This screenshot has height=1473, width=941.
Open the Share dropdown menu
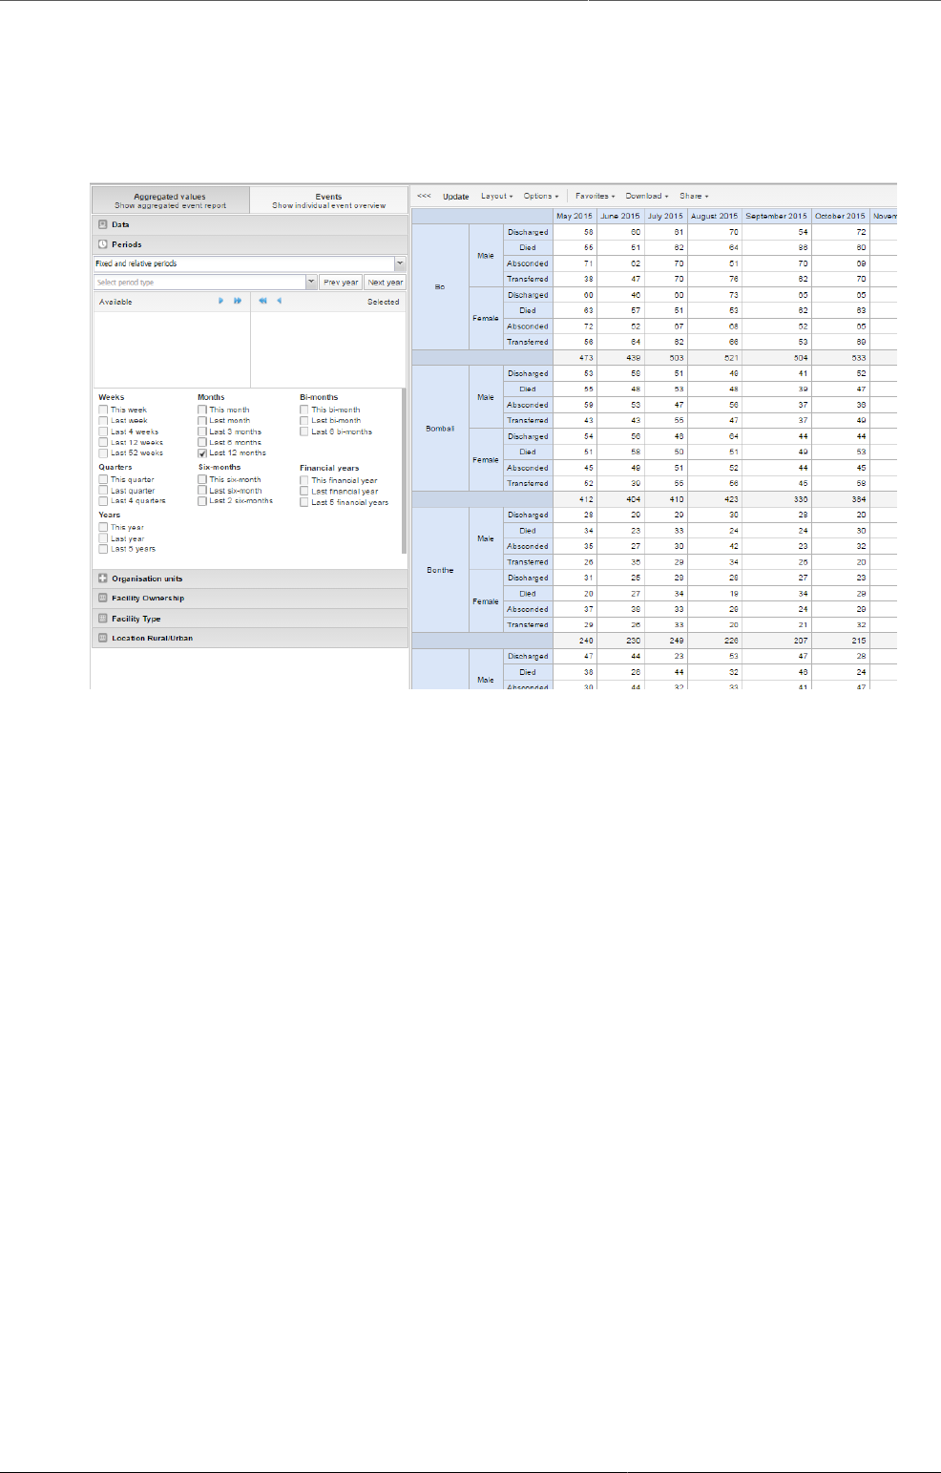click(694, 196)
